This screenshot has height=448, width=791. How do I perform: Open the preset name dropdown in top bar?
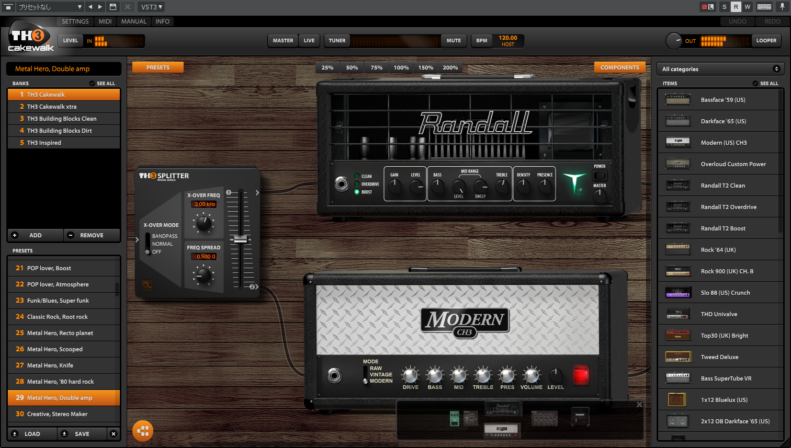tap(50, 7)
